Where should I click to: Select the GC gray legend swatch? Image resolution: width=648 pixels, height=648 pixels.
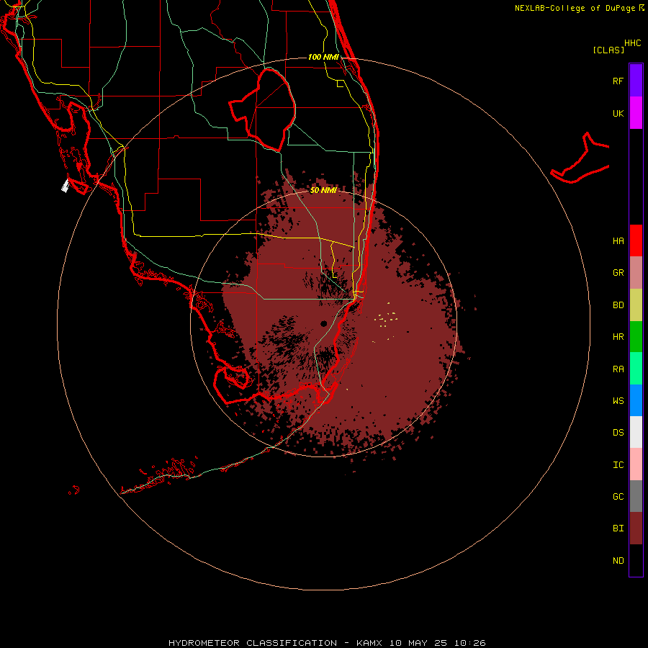[x=636, y=496]
